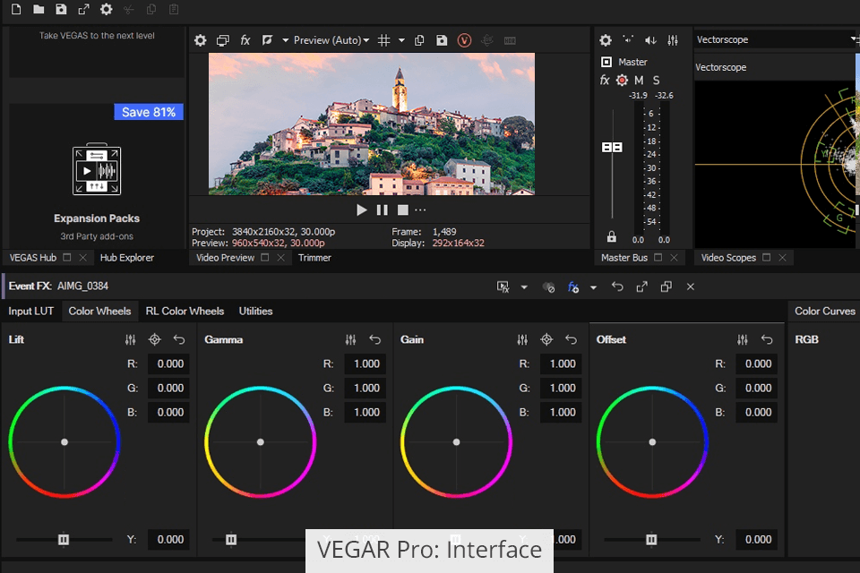Select the Video Scopes tab

coord(728,258)
